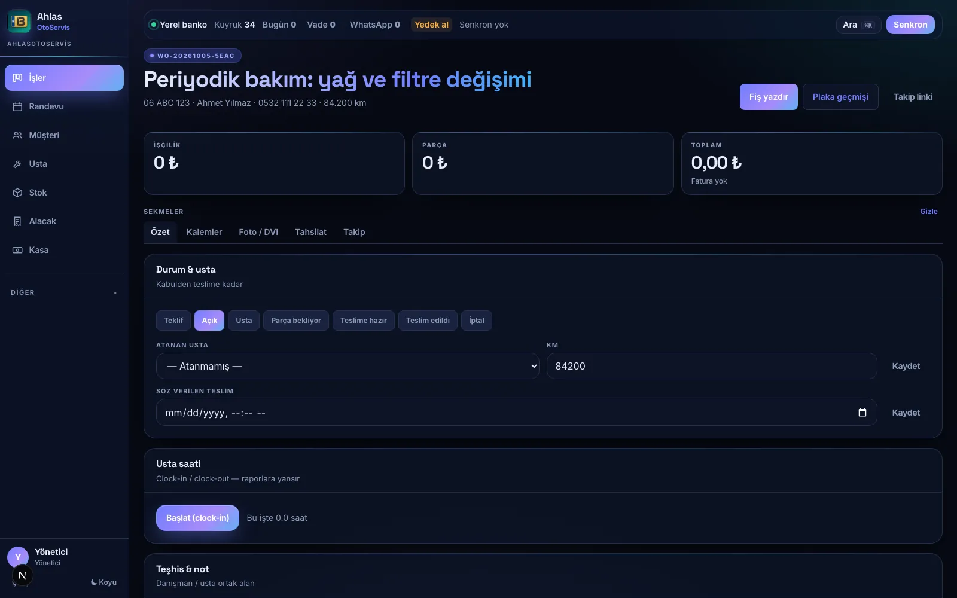Viewport: 957px width, 598px height.
Task: Open Usta wrench icon in sidebar
Action: [17, 164]
